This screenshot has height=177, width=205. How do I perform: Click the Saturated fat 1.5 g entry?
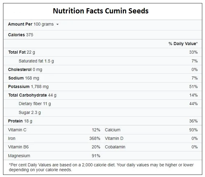(x=36, y=61)
